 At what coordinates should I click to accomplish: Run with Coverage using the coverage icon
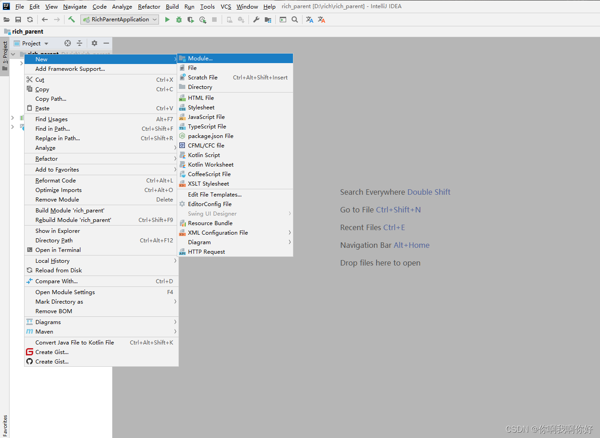(190, 20)
